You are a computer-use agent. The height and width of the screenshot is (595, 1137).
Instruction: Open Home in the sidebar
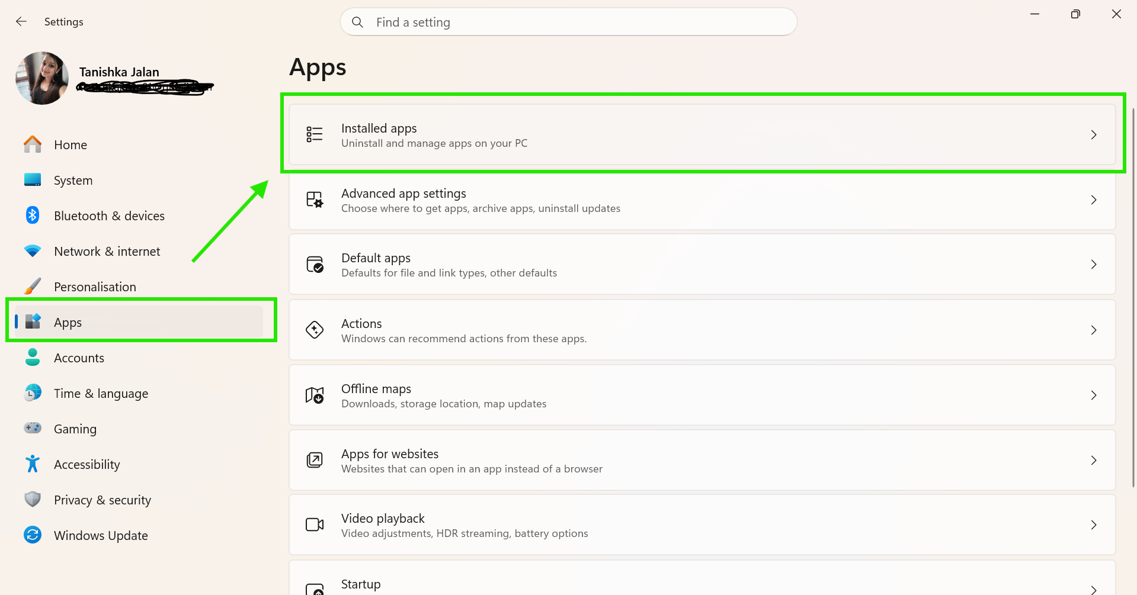coord(137,144)
